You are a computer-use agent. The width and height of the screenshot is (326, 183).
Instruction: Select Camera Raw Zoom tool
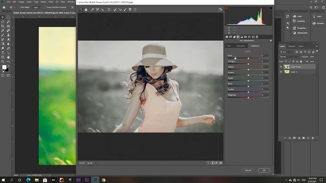[x=81, y=10]
